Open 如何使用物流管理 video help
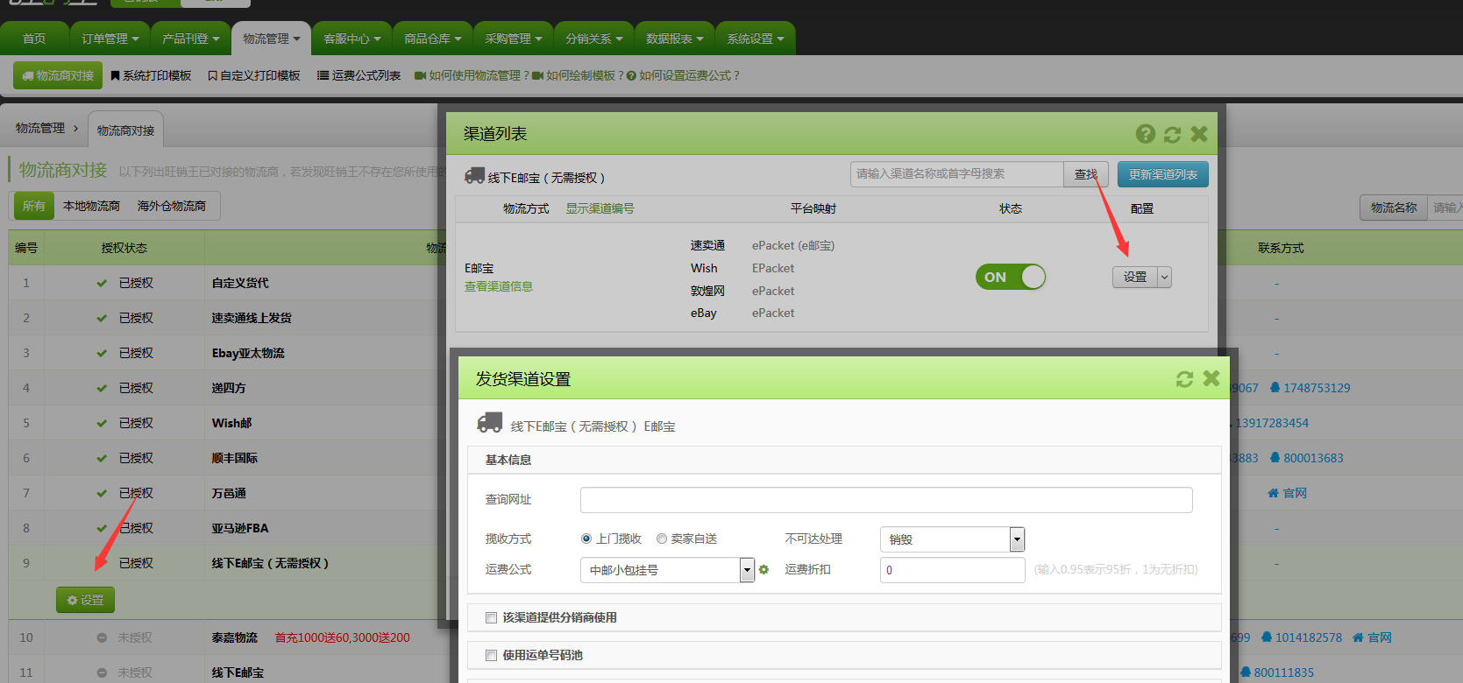The width and height of the screenshot is (1463, 683). [472, 76]
